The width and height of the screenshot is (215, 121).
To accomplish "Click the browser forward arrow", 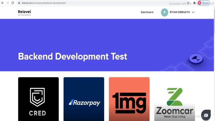I will click(x=8, y=3).
